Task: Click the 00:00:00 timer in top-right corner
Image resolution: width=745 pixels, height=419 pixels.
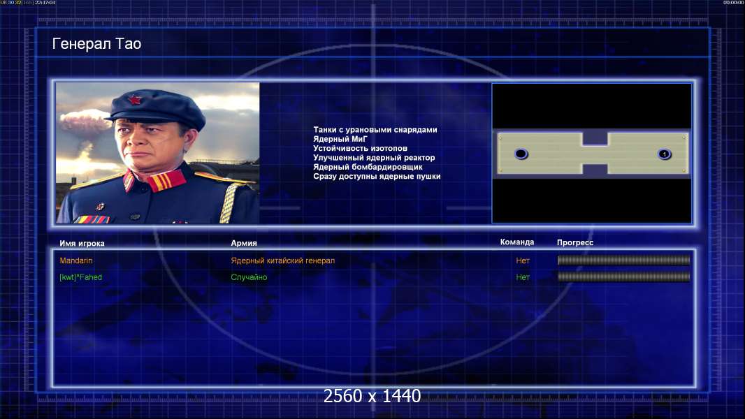Action: (734, 2)
